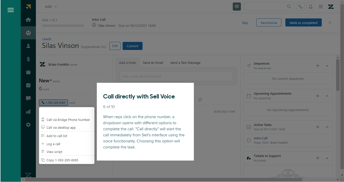Open the Deals dollar icon

click(28, 59)
